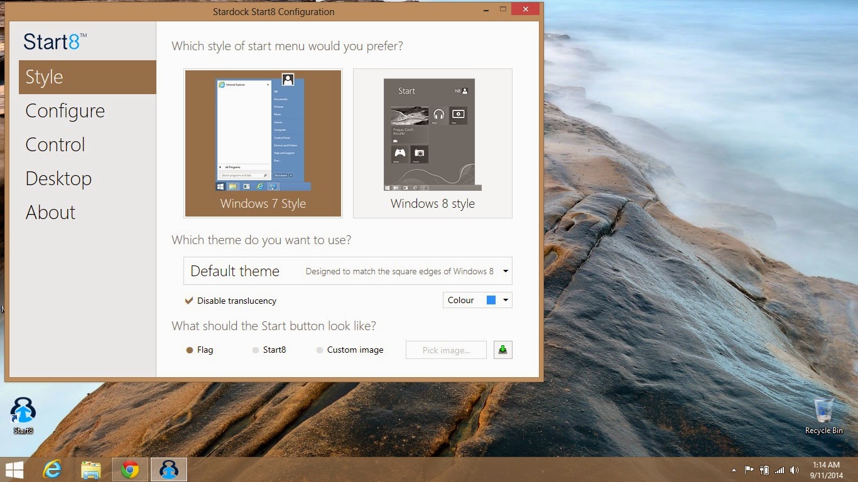
Task: Choose the Windows 7 Style start menu
Action: (x=263, y=143)
